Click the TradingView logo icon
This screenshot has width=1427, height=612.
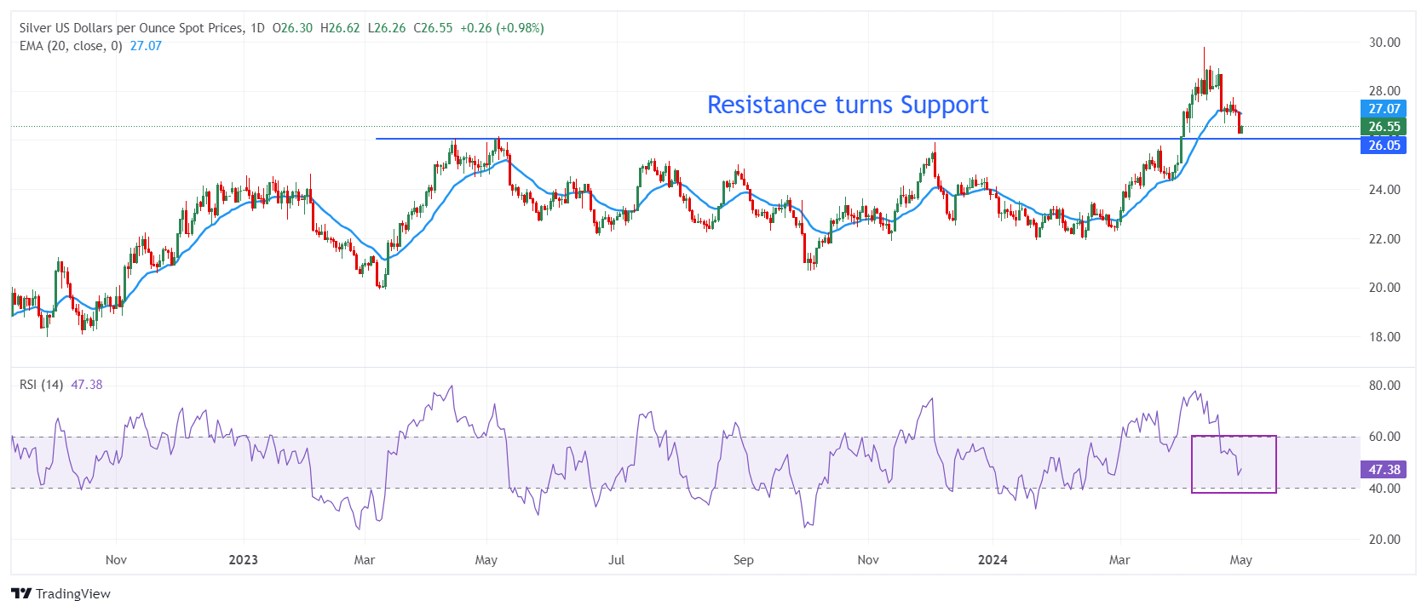click(x=21, y=593)
